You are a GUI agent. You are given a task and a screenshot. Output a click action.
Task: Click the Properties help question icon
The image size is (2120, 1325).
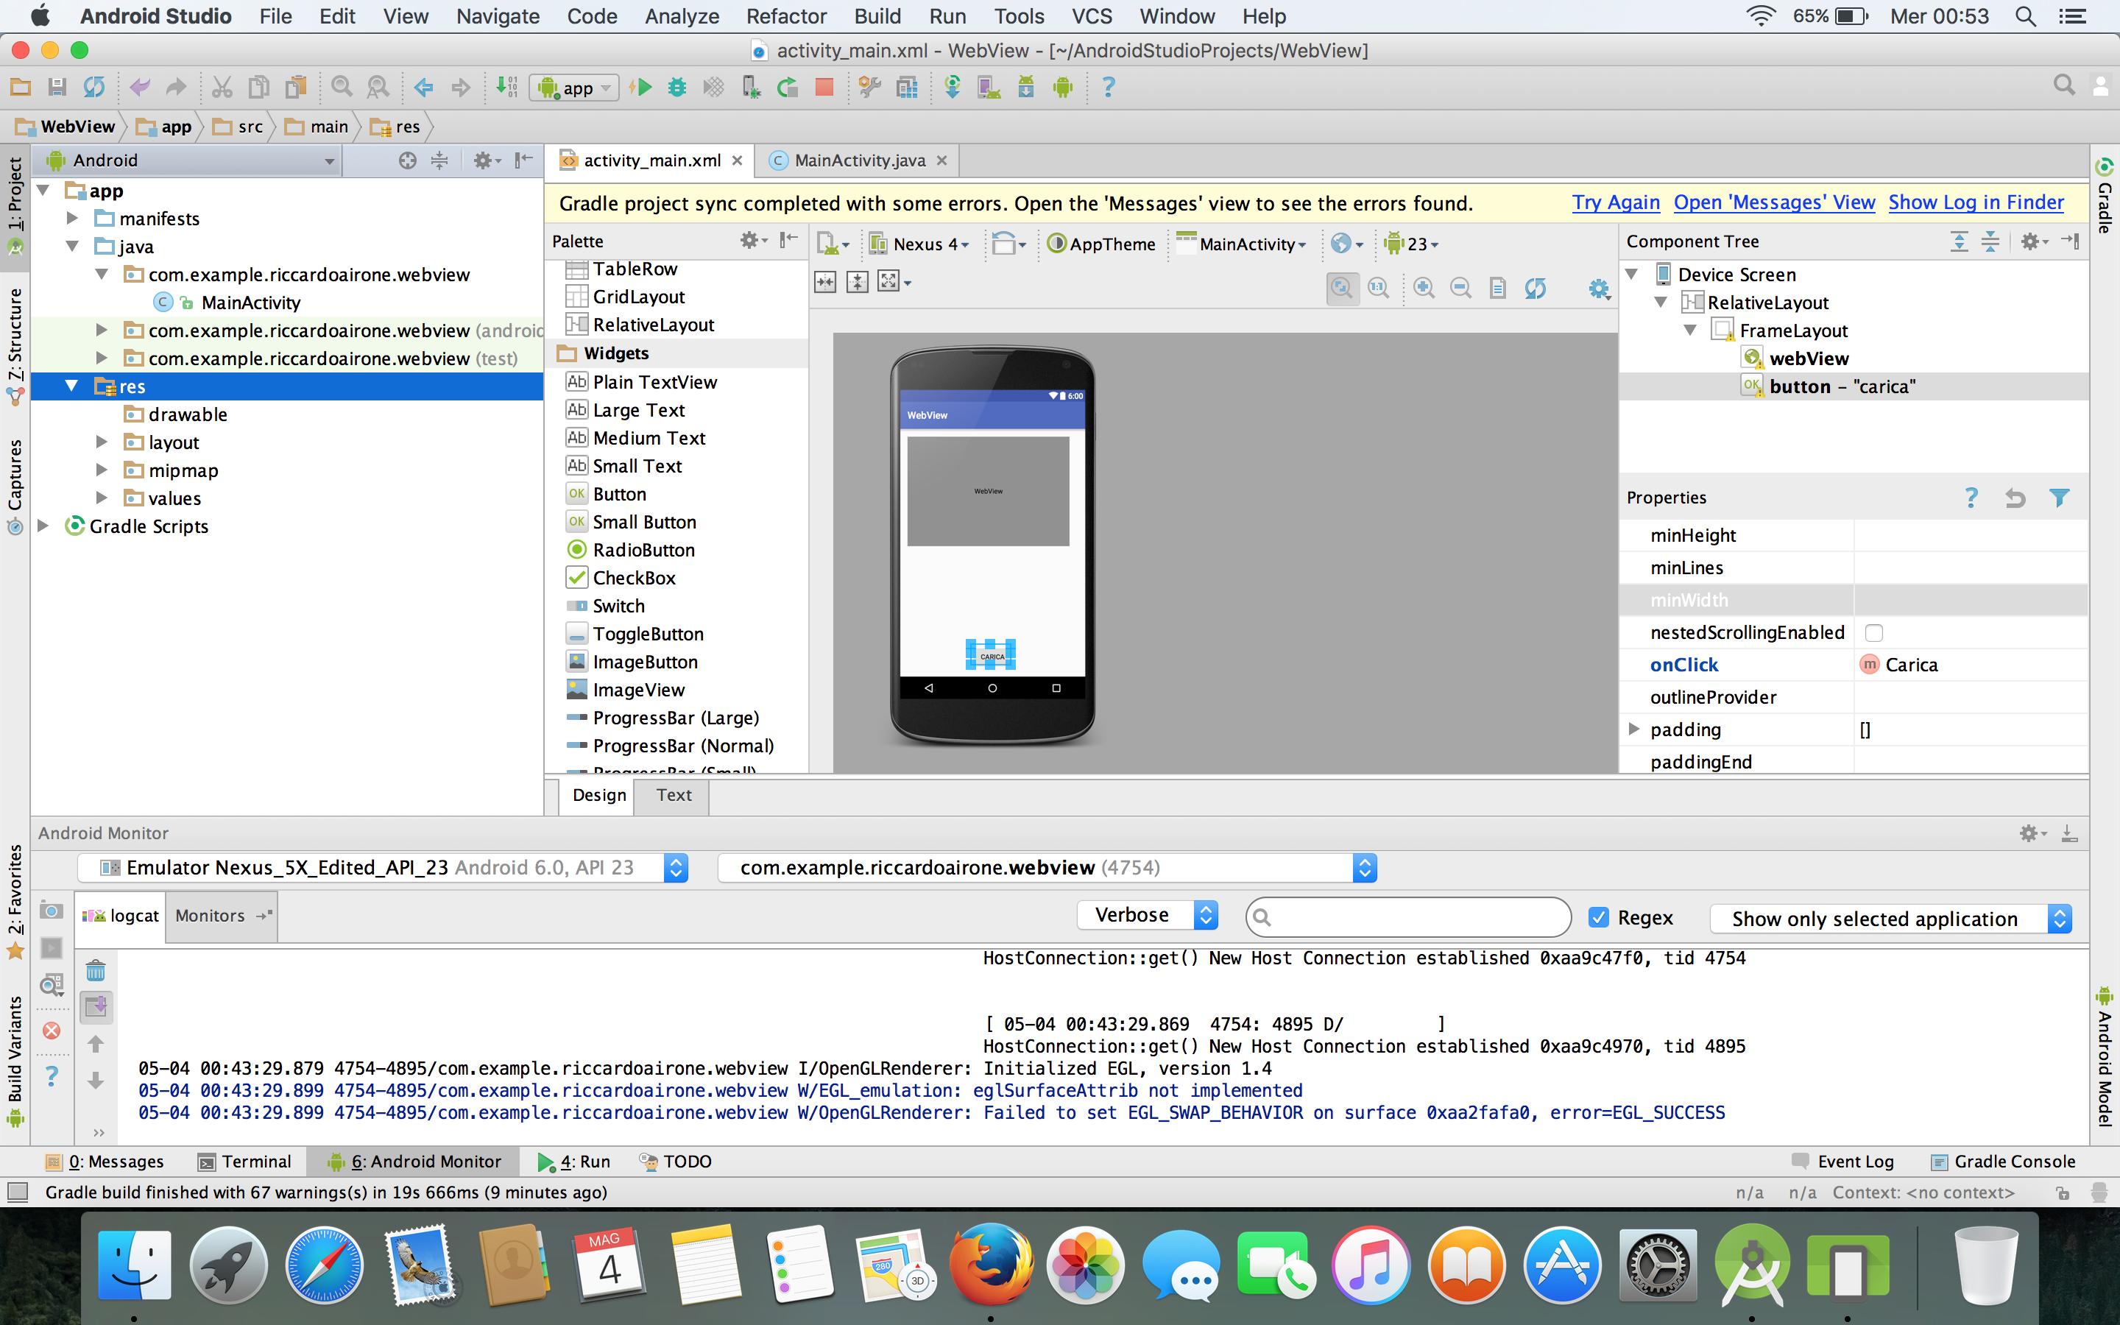(x=1971, y=498)
